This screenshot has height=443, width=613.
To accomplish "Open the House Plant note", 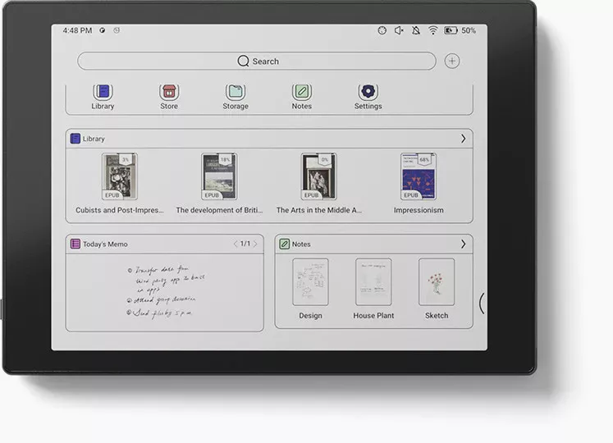I will (x=373, y=281).
